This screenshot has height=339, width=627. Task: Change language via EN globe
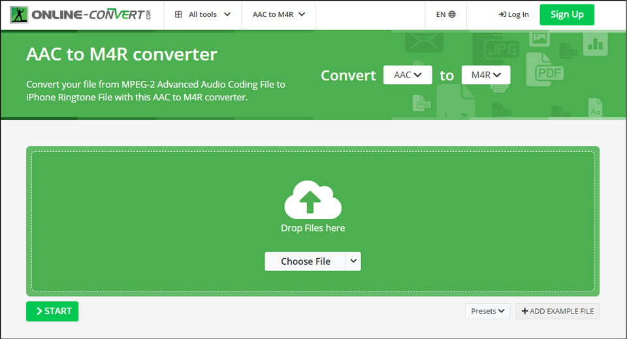pyautogui.click(x=445, y=14)
